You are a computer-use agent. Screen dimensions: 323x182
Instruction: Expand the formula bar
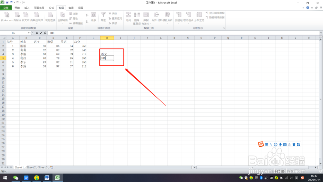[321, 33]
